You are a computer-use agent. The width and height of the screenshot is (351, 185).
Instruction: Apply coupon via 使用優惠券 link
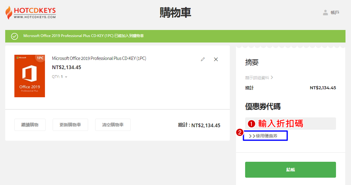(263, 136)
